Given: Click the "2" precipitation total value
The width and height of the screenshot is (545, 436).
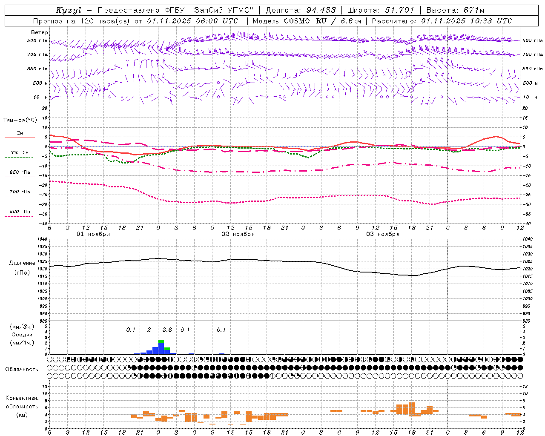Looking at the screenshot, I should (149, 330).
